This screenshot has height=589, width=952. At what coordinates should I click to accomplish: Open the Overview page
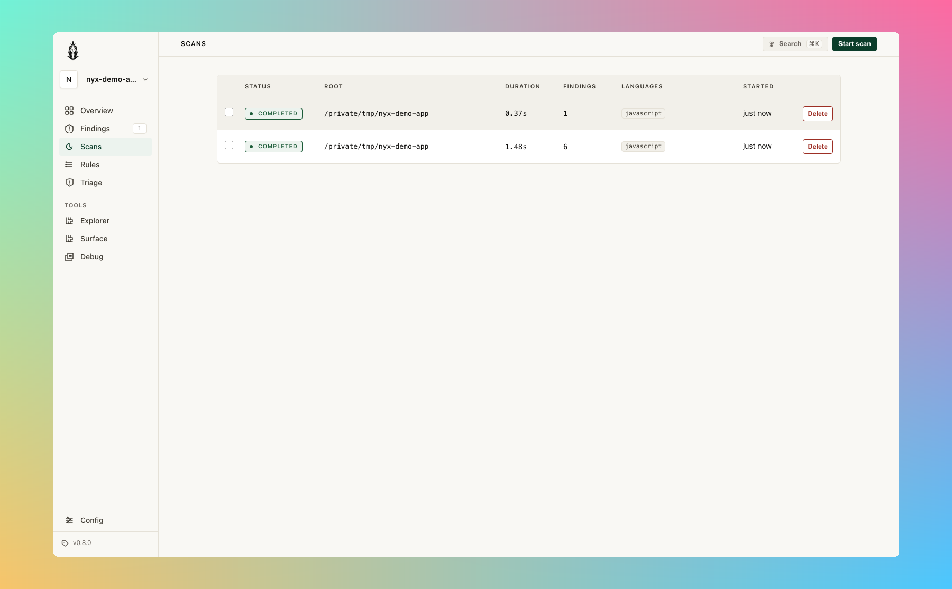pyautogui.click(x=105, y=111)
